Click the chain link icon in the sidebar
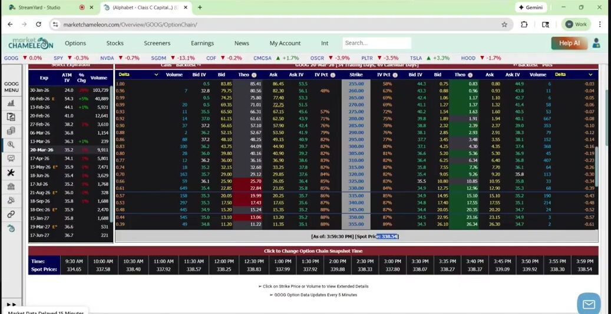Viewport: 611px width, 314px height. 11,214
